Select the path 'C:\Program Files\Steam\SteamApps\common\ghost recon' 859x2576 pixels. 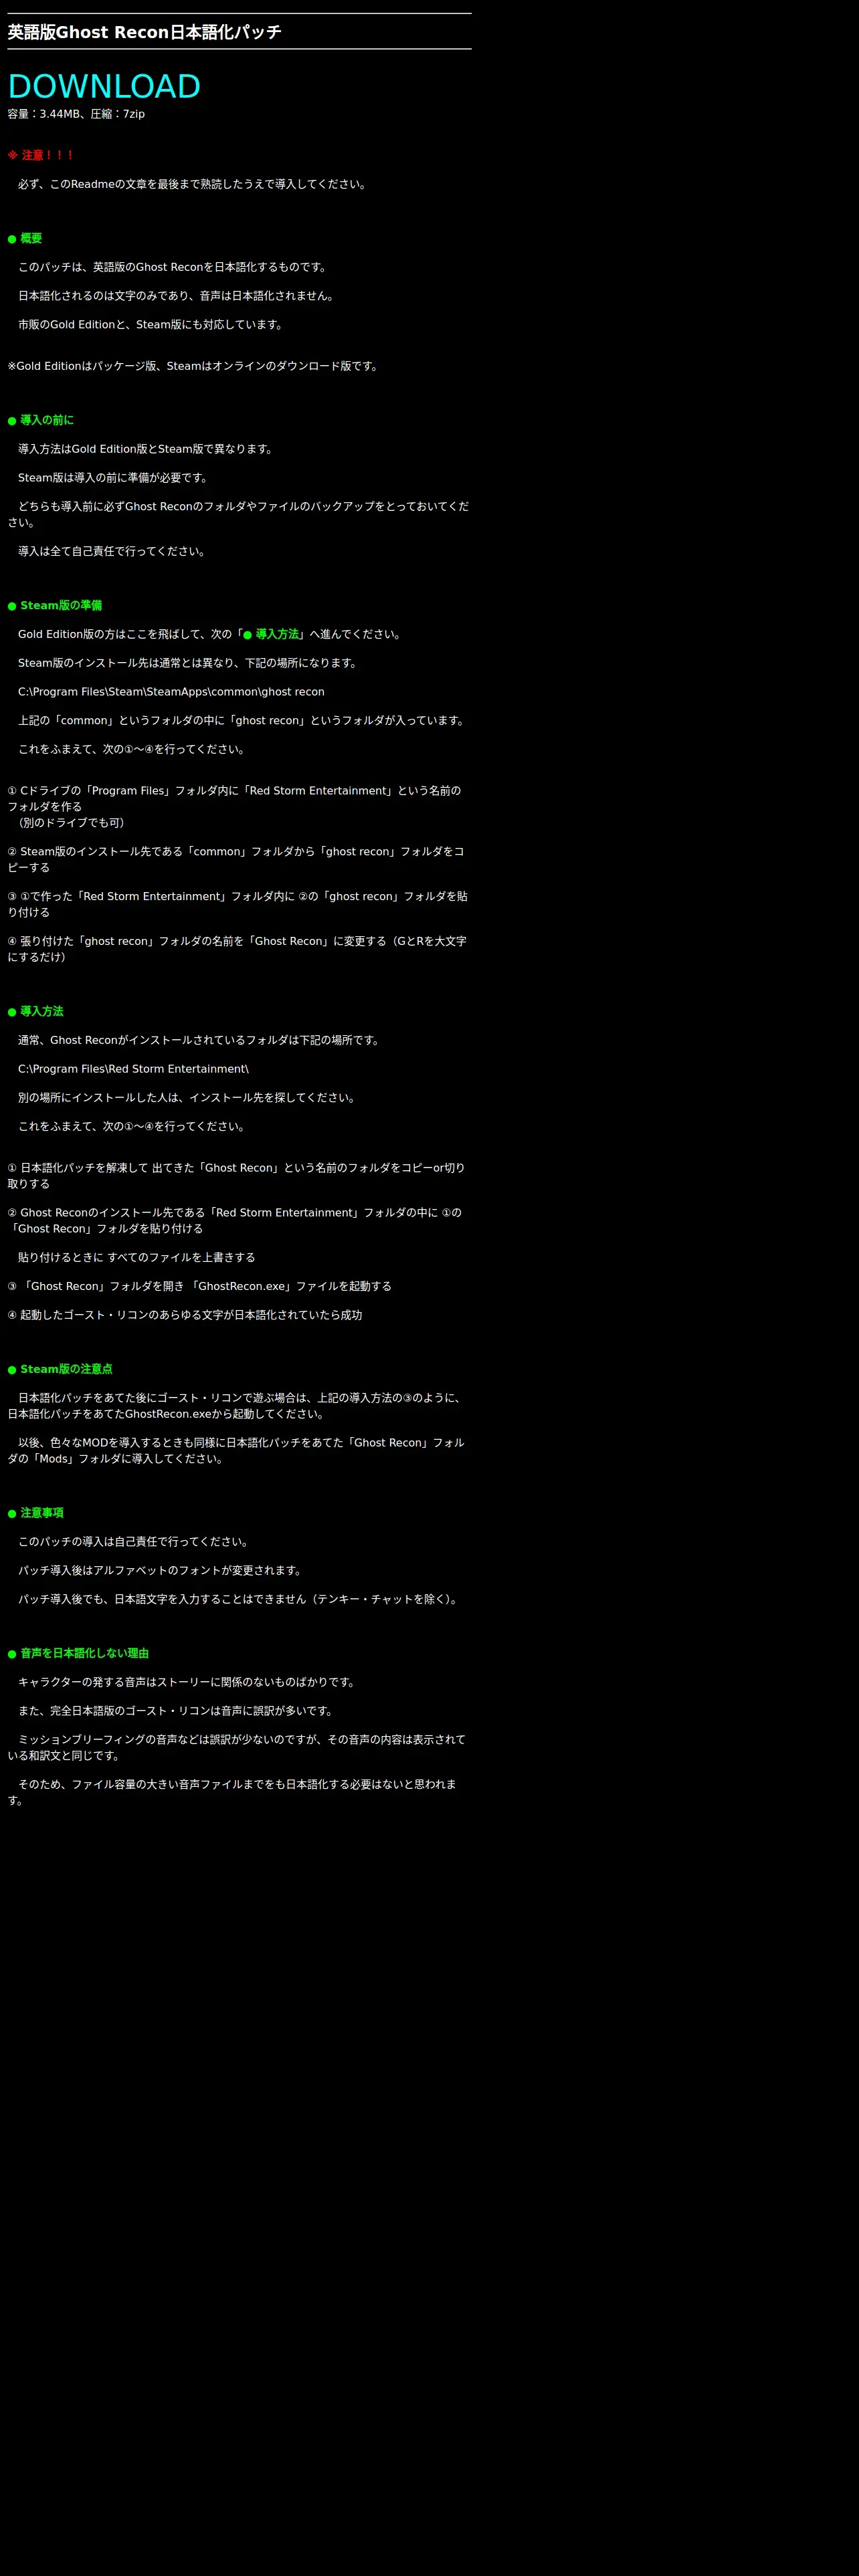coord(171,692)
